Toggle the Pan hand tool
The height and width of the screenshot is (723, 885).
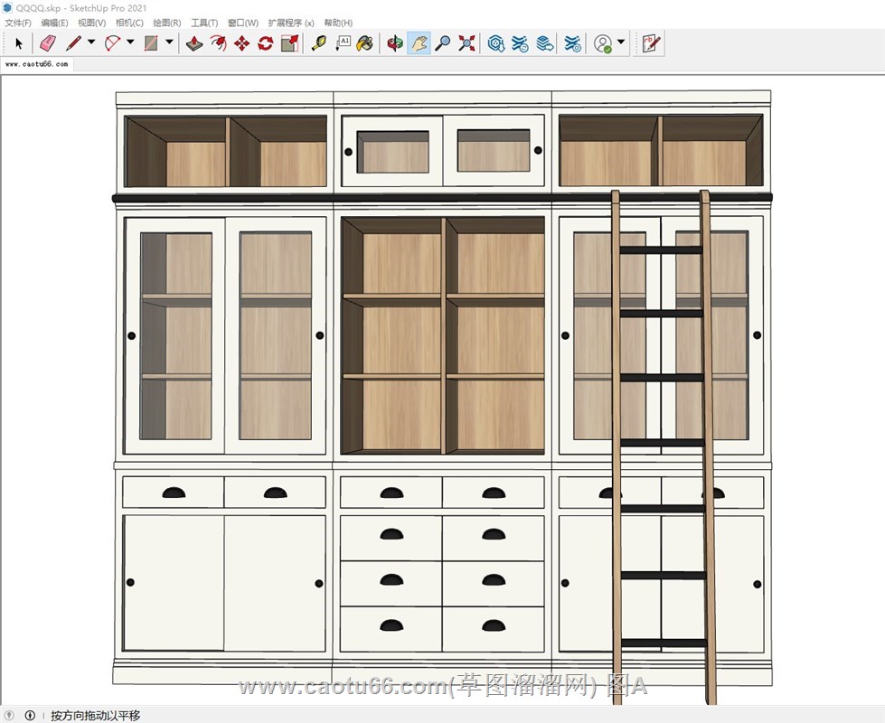(419, 42)
